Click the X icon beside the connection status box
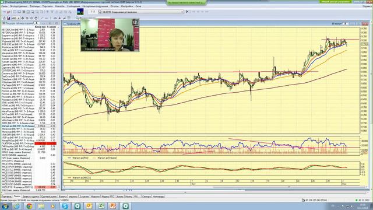This screenshot has height=210, width=373. click(x=187, y=12)
